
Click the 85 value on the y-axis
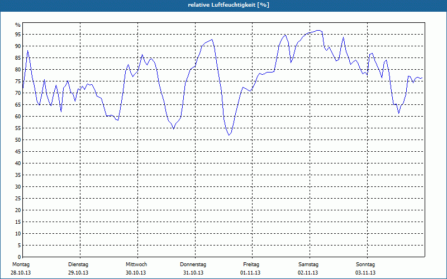(18, 58)
